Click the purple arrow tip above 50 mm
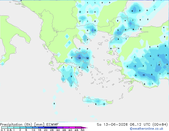Screen dimensions: 169x131 [84, 128]
